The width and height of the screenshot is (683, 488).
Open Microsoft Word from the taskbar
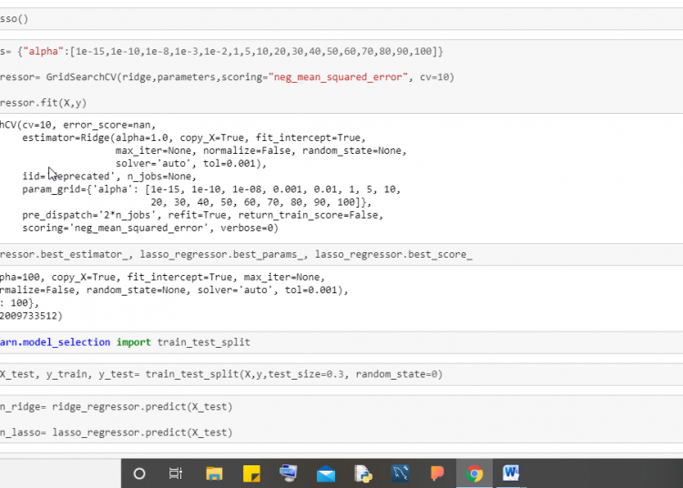click(511, 473)
